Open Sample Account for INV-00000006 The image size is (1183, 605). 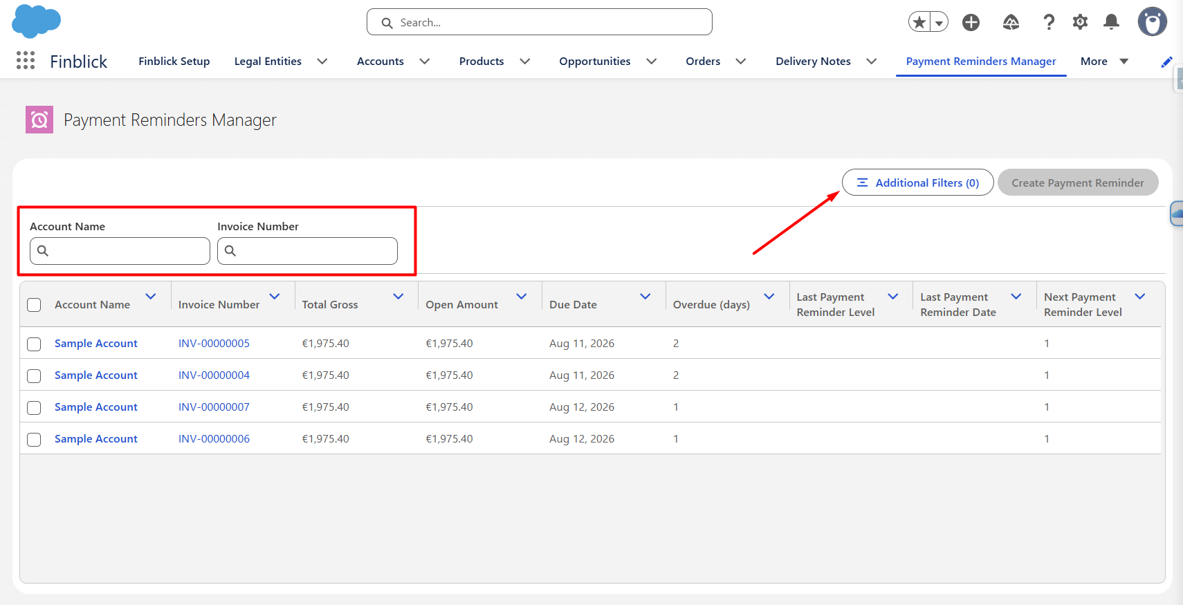(x=96, y=439)
